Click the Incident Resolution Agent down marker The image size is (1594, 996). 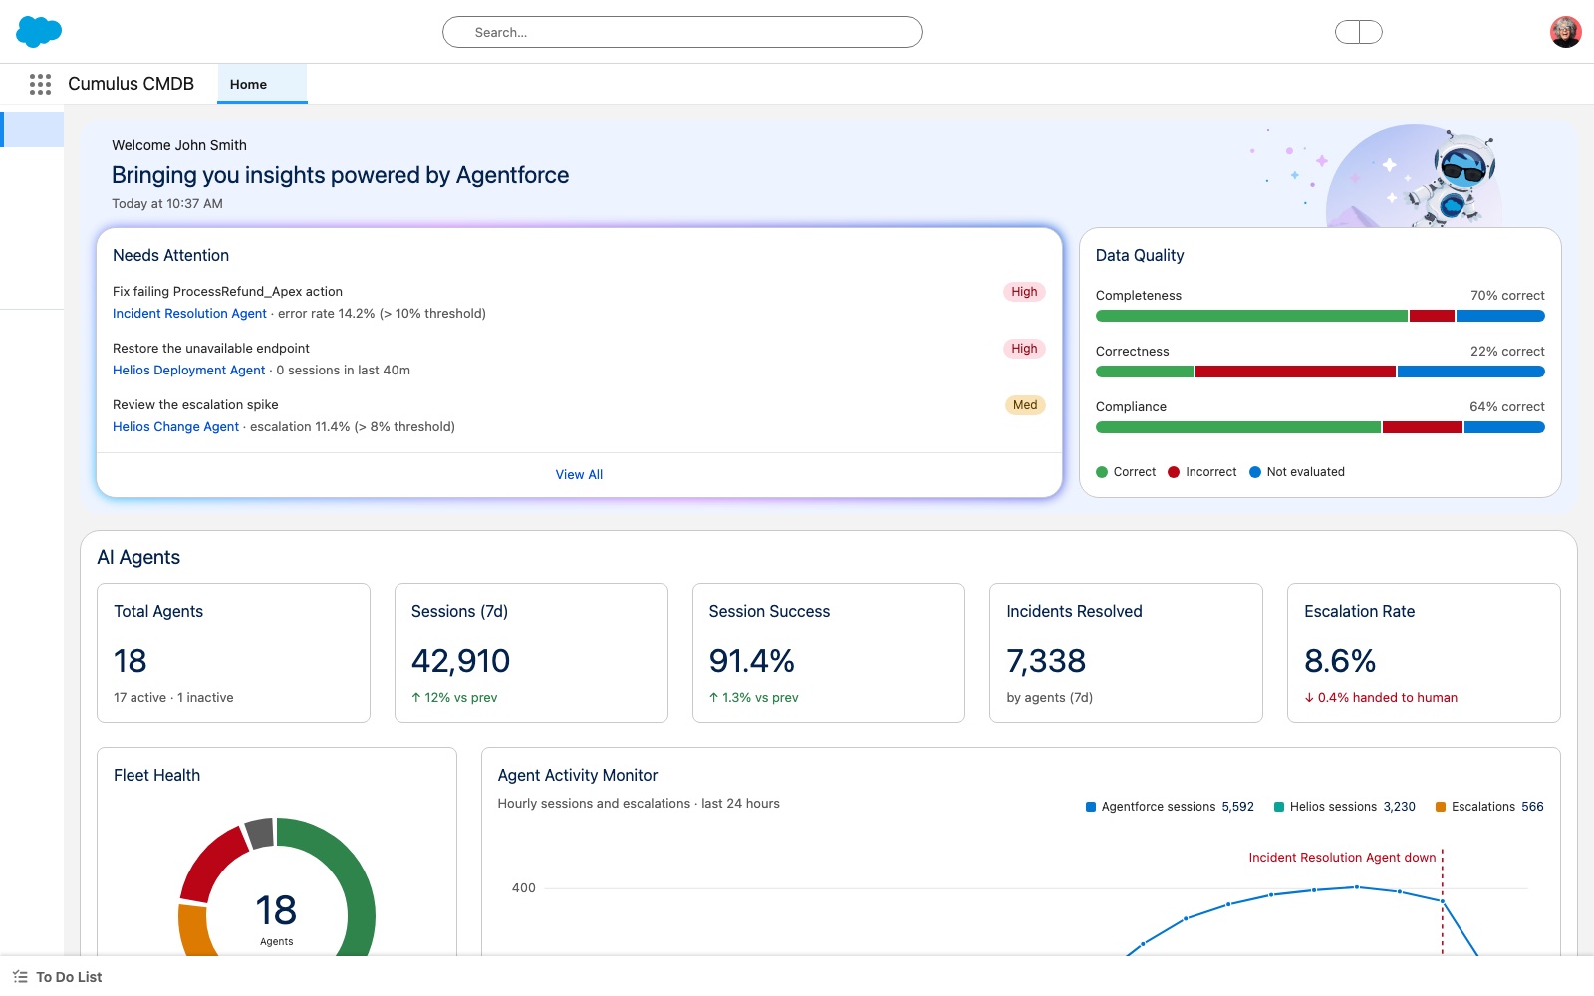point(1342,858)
